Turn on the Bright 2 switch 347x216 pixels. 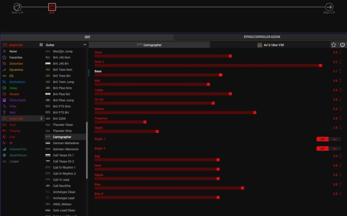click(x=335, y=149)
